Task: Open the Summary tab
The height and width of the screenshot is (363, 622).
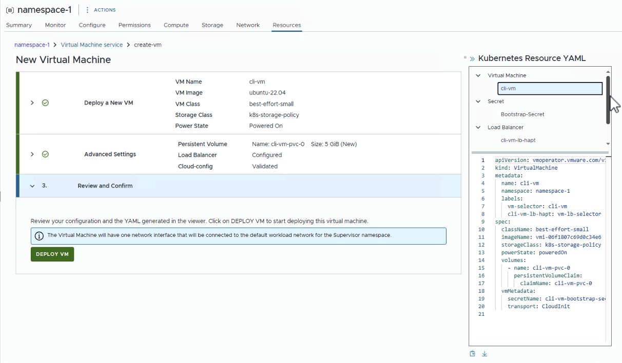Action: (19, 25)
